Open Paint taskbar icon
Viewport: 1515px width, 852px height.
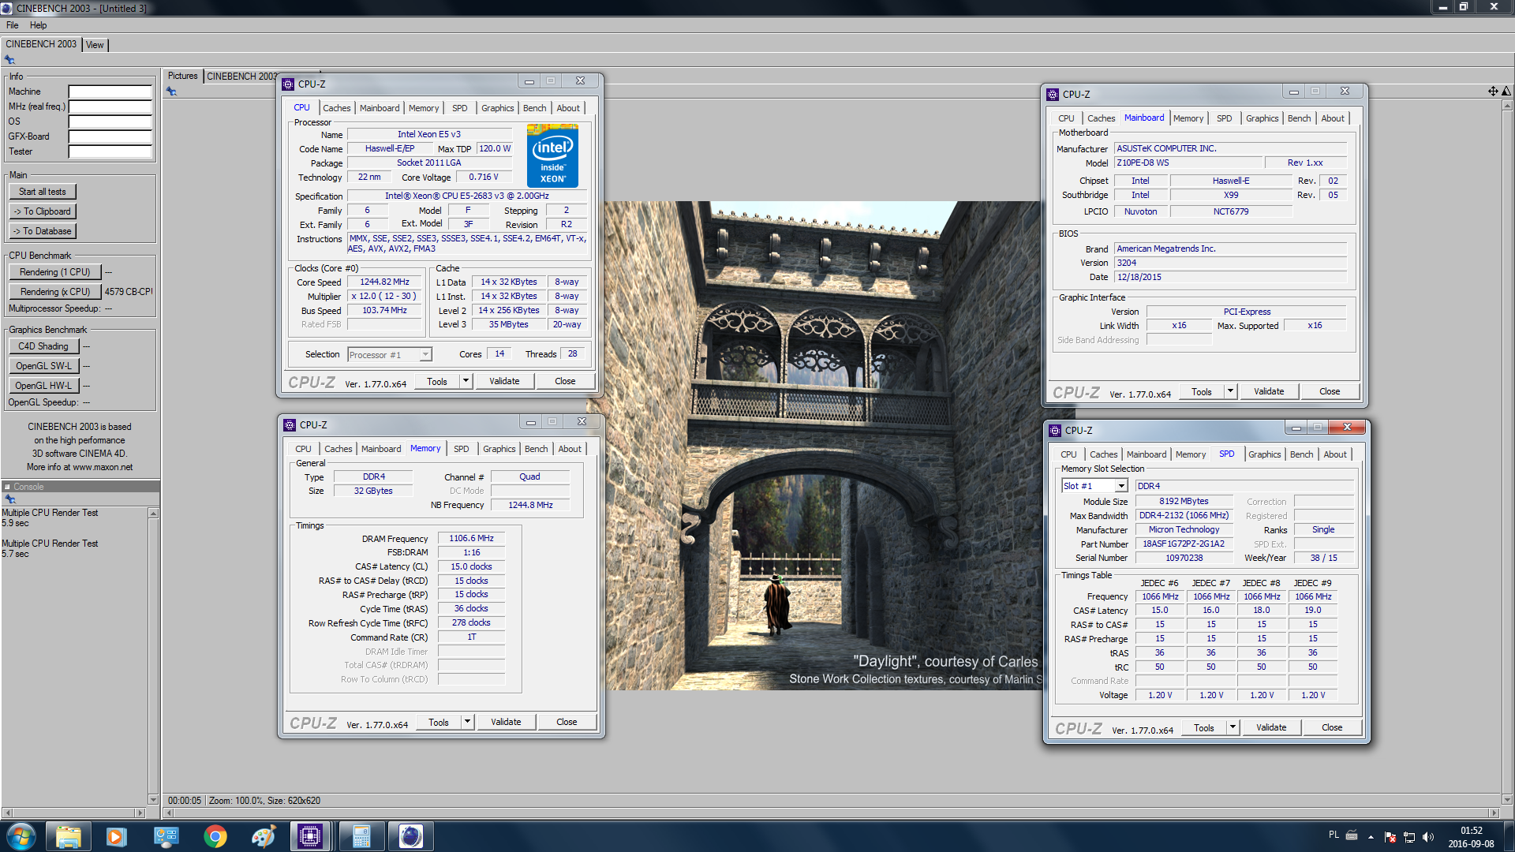tap(264, 836)
